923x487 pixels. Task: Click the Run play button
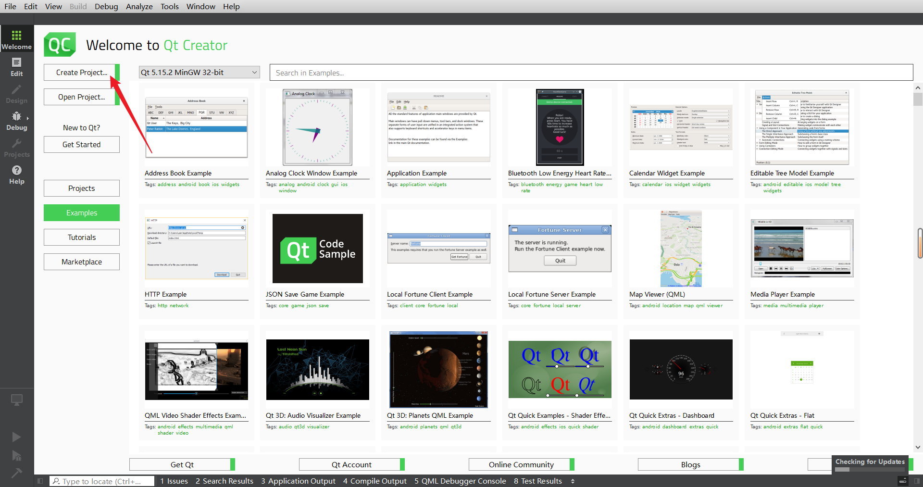coord(16,437)
